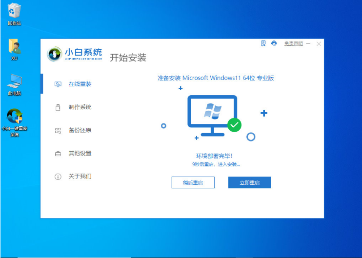Open the XU user folder icon
Image resolution: width=362 pixels, height=258 pixels.
pyautogui.click(x=14, y=50)
